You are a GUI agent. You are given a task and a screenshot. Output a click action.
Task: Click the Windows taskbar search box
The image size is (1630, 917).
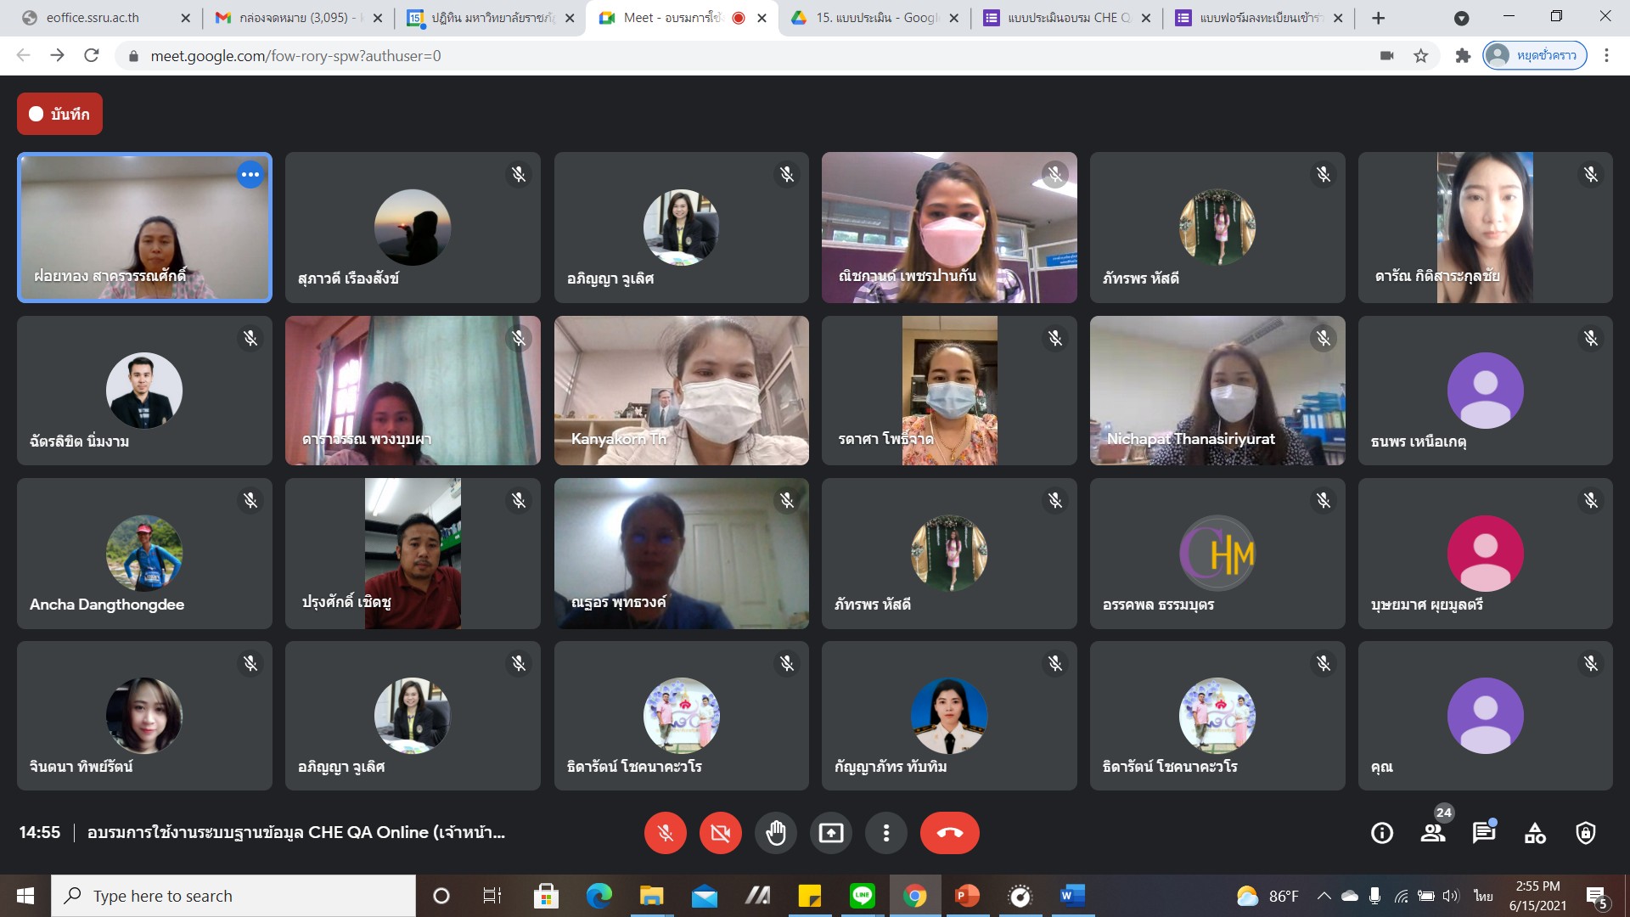(233, 896)
